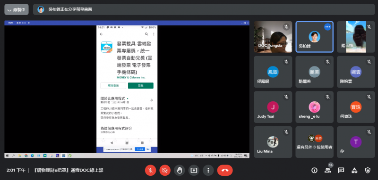Click the 麗美 avatar circle
378x180 pixels.
coord(315,72)
